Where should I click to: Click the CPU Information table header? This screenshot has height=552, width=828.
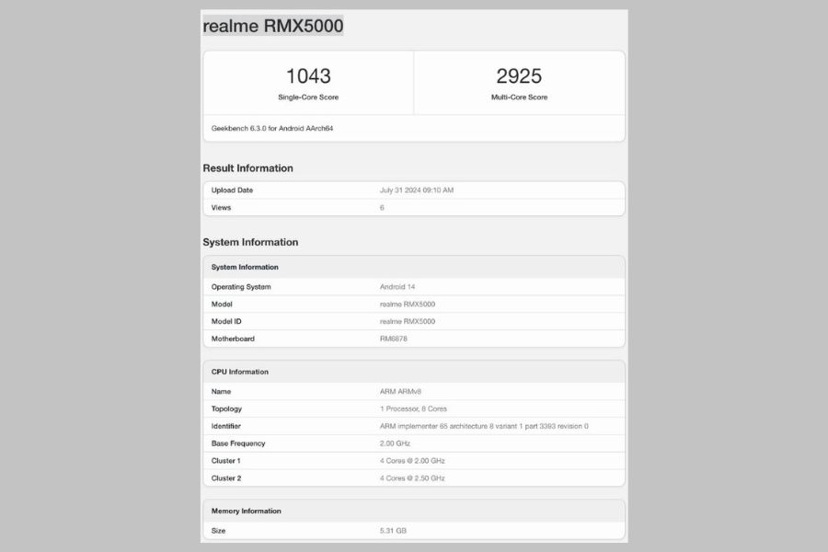coord(240,372)
